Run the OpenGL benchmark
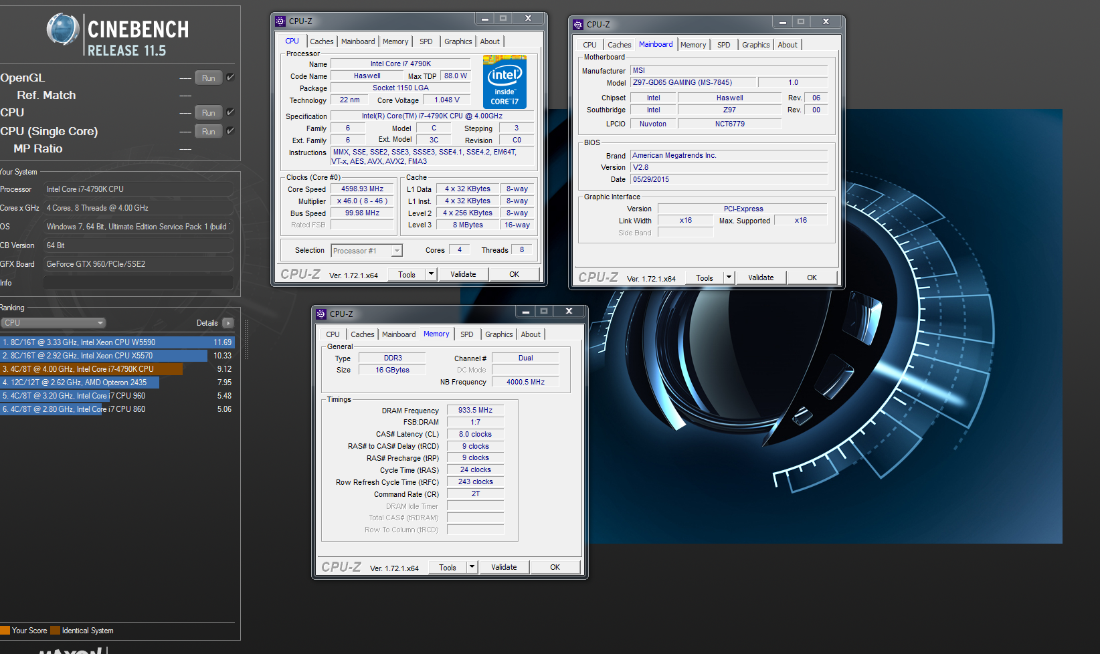The image size is (1100, 654). pyautogui.click(x=209, y=78)
